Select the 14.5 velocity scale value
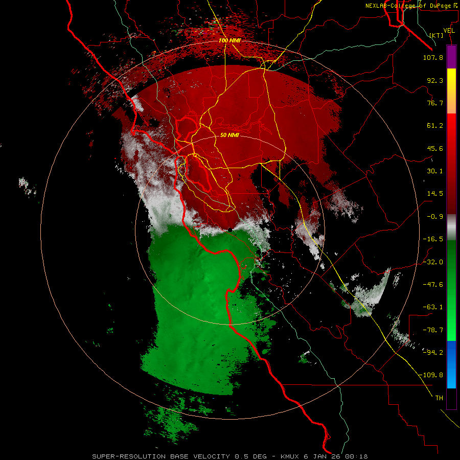The height and width of the screenshot is (460, 460). click(x=435, y=194)
